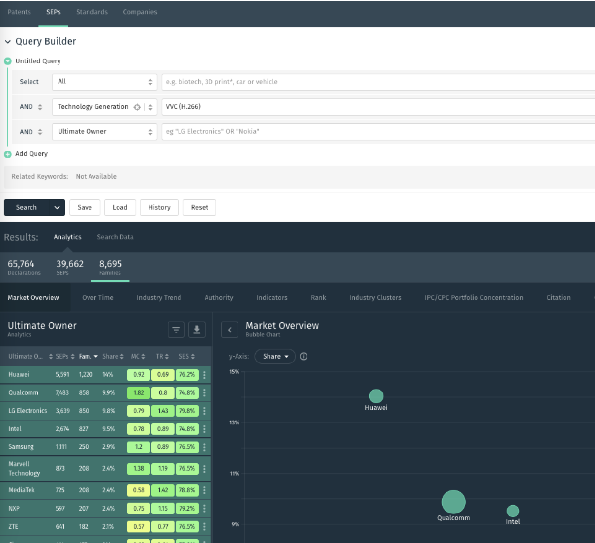Open the ZTE row options menu
This screenshot has height=543, width=595.
204,527
